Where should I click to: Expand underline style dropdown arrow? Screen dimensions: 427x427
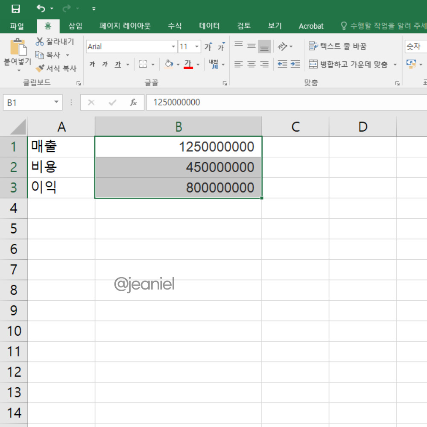click(127, 65)
